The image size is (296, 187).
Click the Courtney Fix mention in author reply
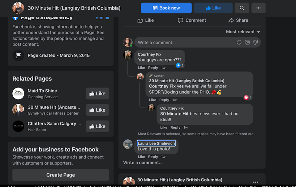click(162, 86)
